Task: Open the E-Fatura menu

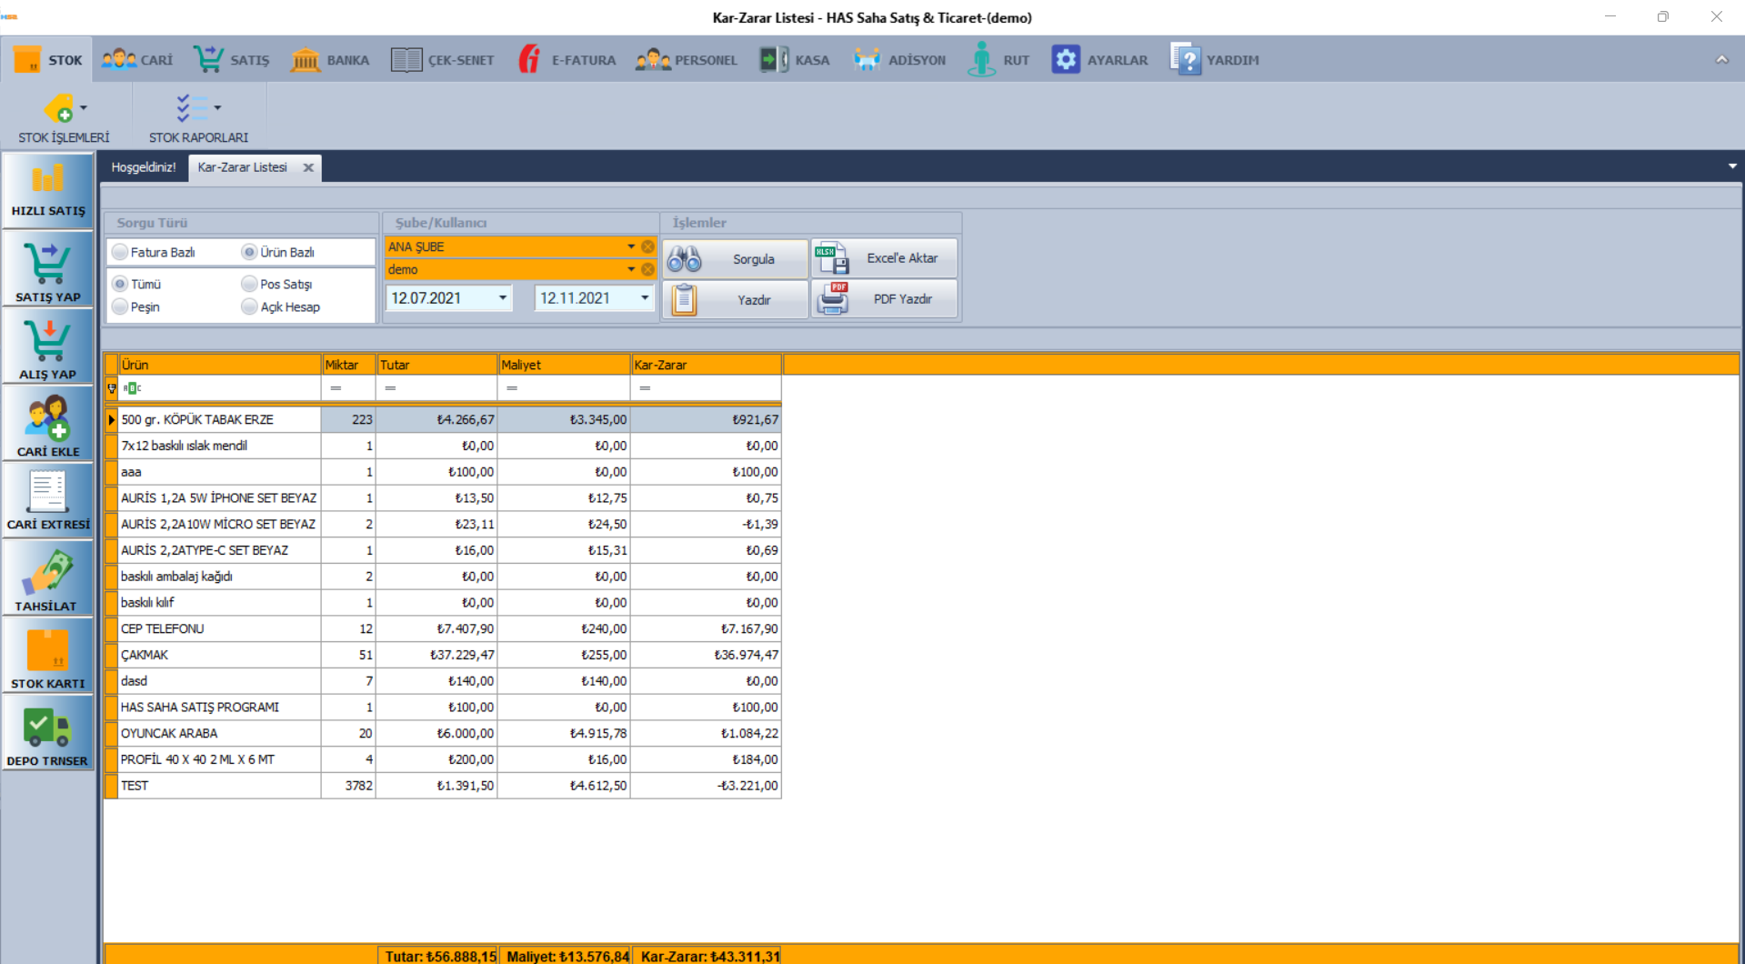Action: pyautogui.click(x=567, y=60)
